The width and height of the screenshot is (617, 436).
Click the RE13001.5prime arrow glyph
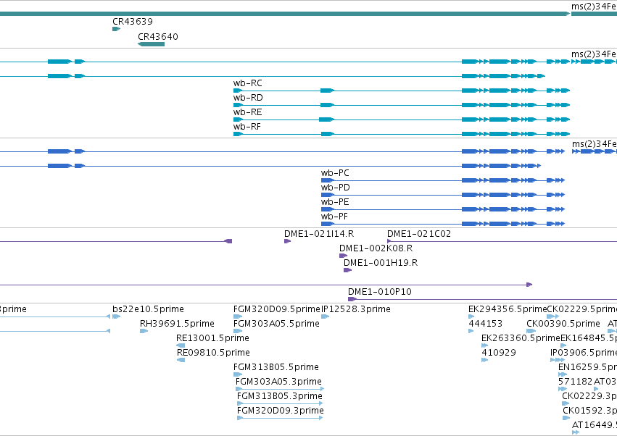[x=181, y=345]
